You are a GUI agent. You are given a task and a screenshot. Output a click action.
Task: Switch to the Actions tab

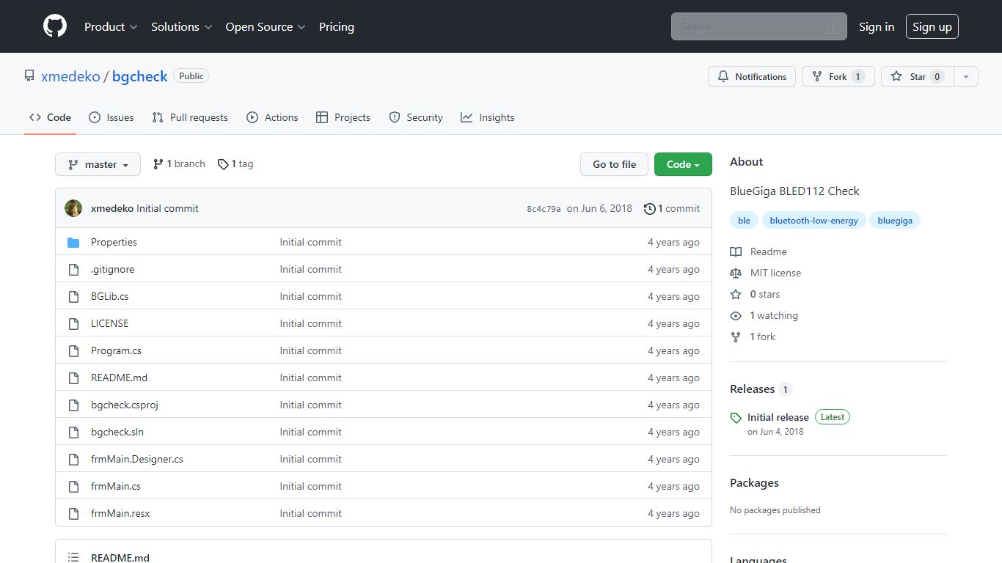click(x=272, y=117)
